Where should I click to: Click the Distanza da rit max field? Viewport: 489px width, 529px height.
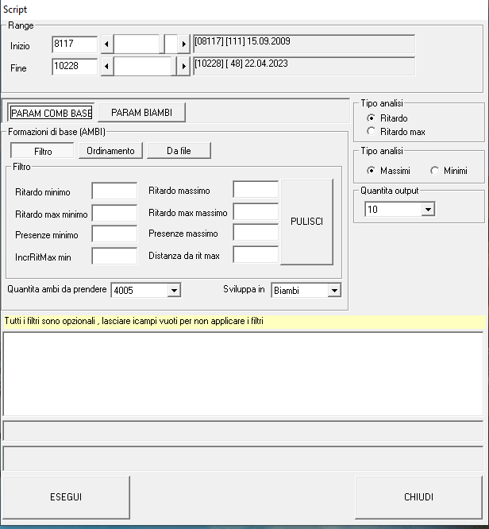coord(256,254)
